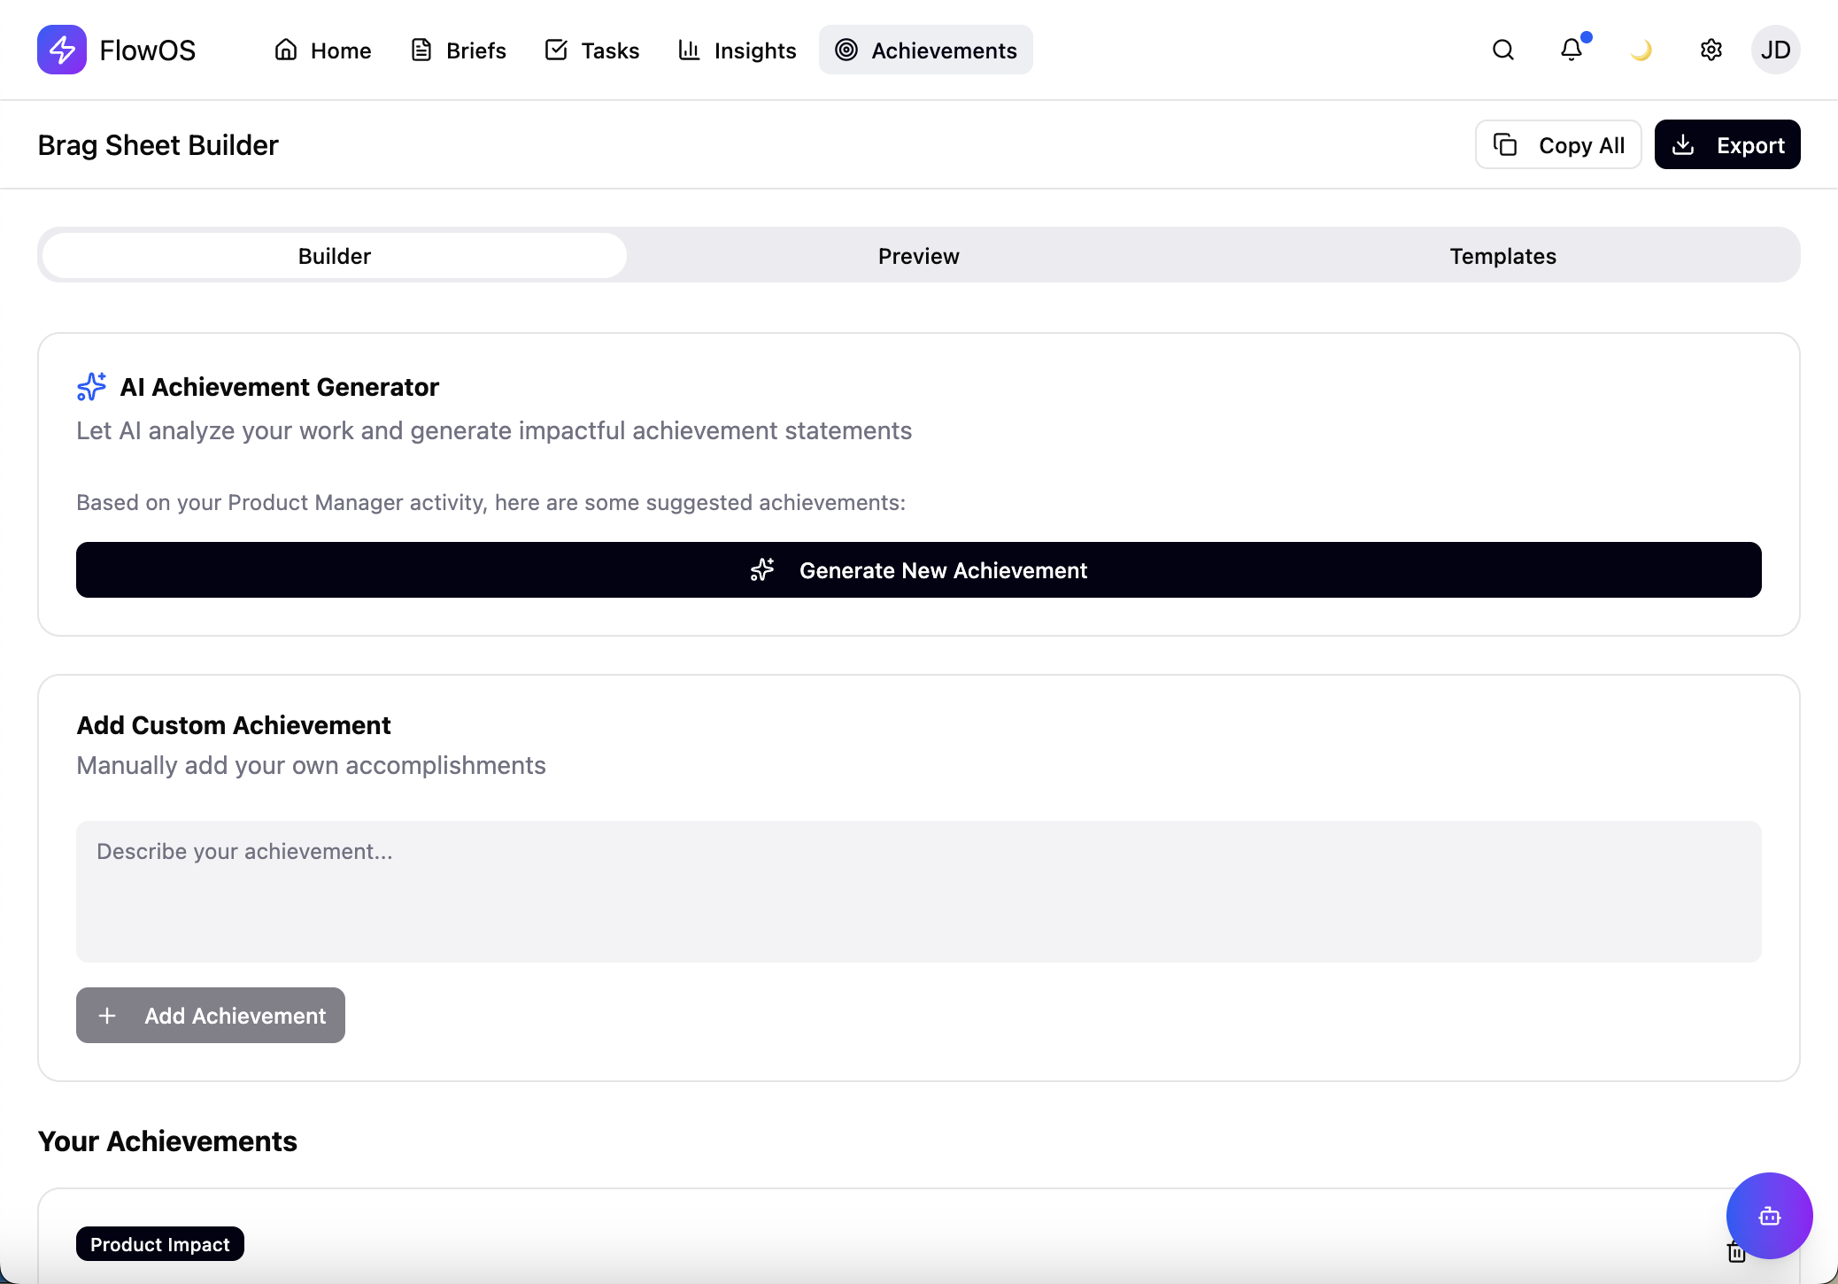This screenshot has height=1284, width=1838.
Task: Open the settings gear icon
Action: (x=1711, y=50)
